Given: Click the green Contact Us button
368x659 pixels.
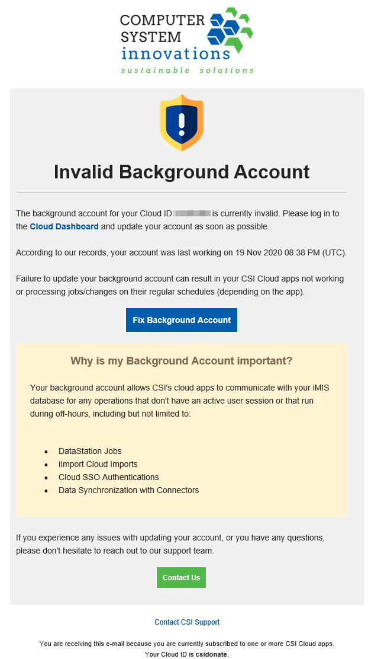Looking at the screenshot, I should [181, 578].
